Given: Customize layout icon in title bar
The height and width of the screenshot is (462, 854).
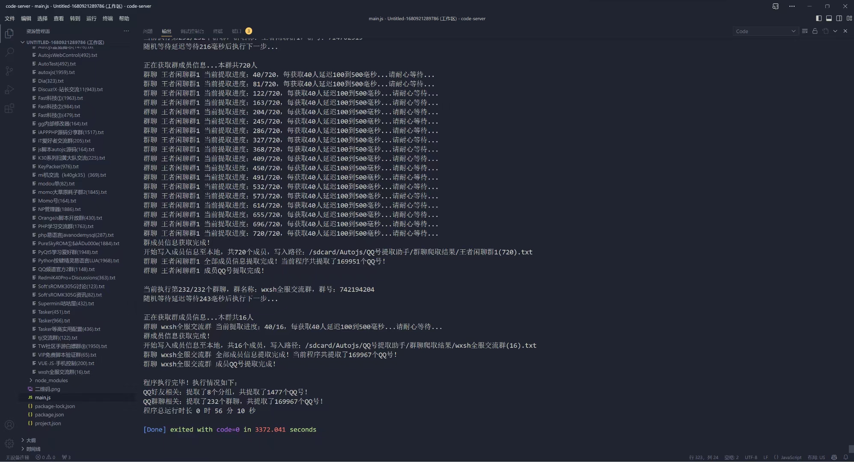Looking at the screenshot, I should point(849,18).
